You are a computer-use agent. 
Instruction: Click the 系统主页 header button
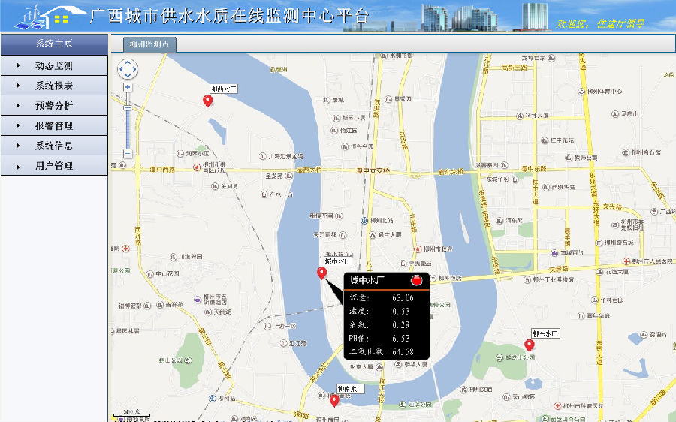pos(53,44)
